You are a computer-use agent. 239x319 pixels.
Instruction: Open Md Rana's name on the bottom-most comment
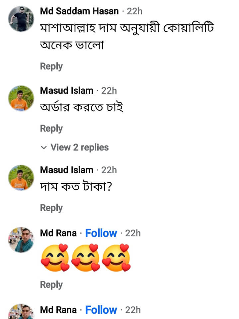[58, 310]
